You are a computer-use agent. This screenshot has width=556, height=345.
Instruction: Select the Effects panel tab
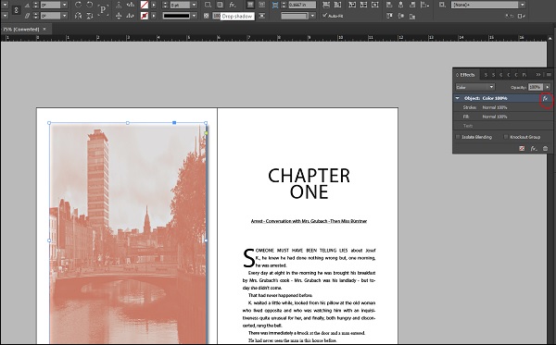click(465, 75)
